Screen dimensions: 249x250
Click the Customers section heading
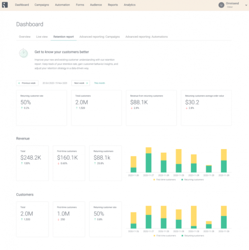tap(25, 195)
